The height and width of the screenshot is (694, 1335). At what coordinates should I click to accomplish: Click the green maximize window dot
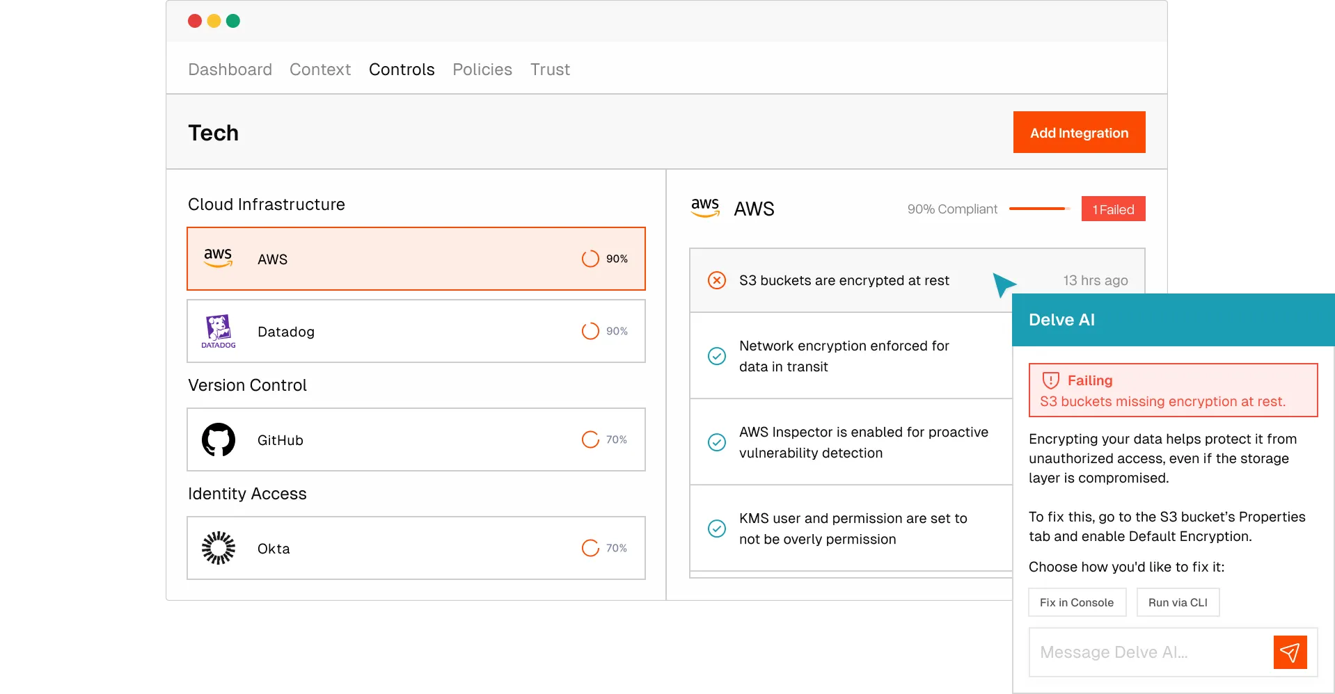click(x=233, y=21)
